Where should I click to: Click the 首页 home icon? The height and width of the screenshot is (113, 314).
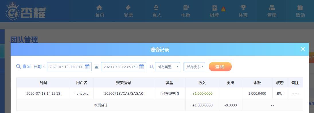tap(99, 8)
